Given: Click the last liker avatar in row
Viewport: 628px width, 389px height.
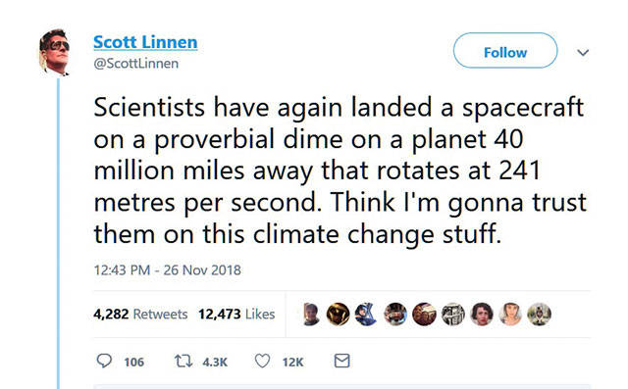Looking at the screenshot, I should 539,315.
